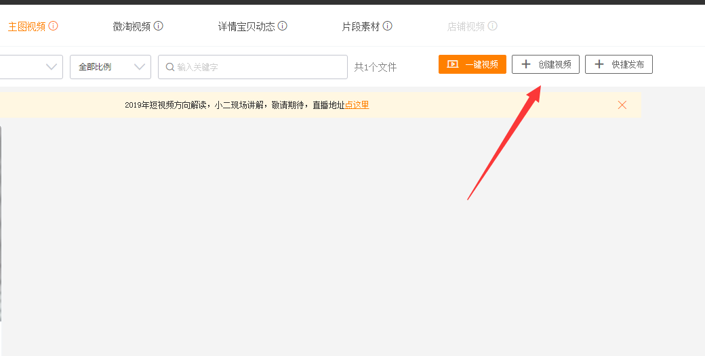Click the info icon beside 主图视频

tap(54, 26)
